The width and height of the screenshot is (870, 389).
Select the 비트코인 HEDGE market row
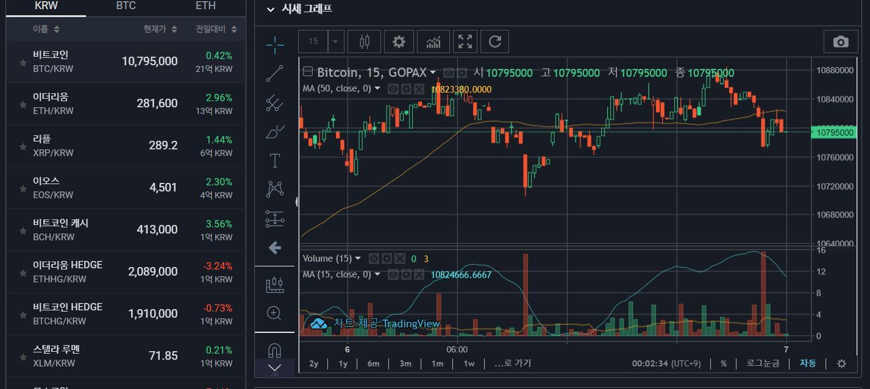click(x=126, y=314)
